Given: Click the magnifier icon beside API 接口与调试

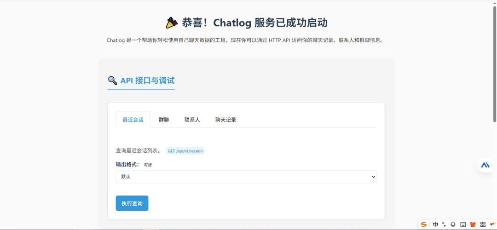Looking at the screenshot, I should [112, 80].
